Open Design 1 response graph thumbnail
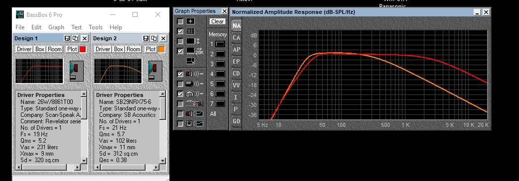The height and width of the screenshot is (181, 519). (39, 71)
